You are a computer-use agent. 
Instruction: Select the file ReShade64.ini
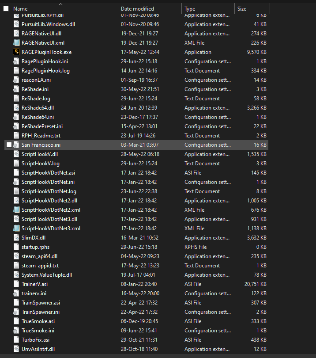38,117
